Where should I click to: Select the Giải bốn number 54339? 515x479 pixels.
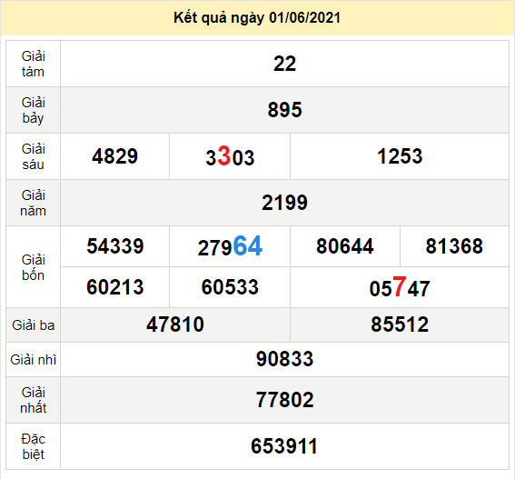pyautogui.click(x=115, y=246)
